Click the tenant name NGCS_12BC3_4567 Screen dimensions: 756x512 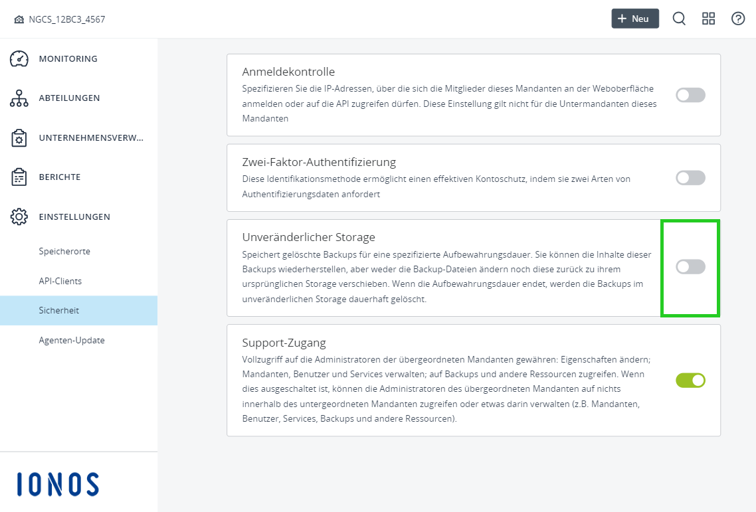(67, 19)
